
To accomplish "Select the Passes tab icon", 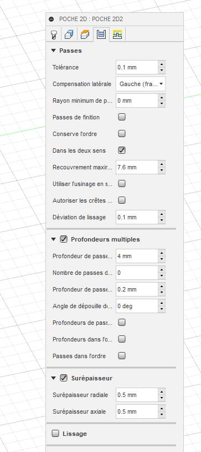I will click(x=101, y=34).
